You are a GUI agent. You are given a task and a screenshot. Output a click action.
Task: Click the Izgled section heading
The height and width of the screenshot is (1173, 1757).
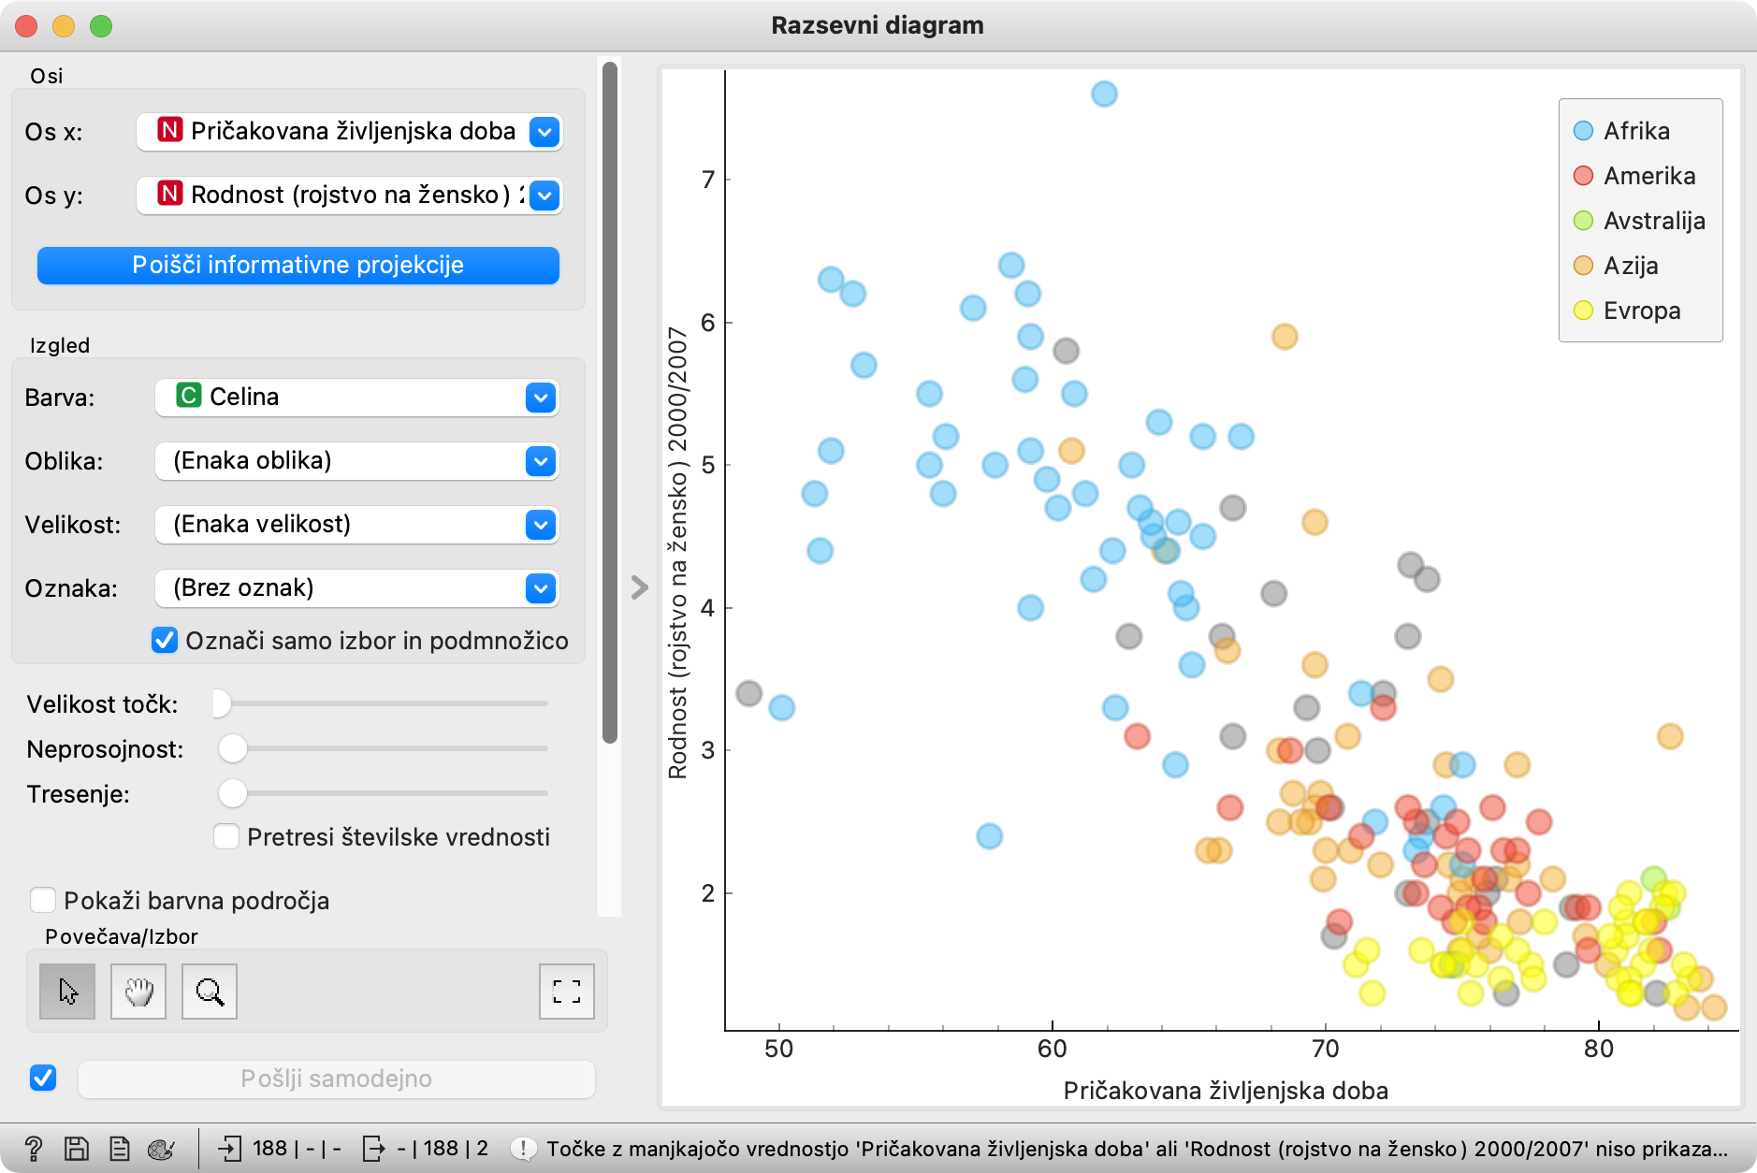tap(60, 345)
